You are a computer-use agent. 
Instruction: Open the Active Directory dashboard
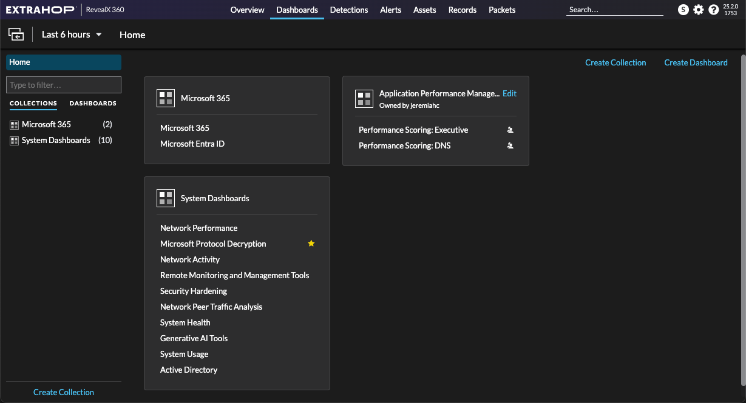tap(189, 370)
